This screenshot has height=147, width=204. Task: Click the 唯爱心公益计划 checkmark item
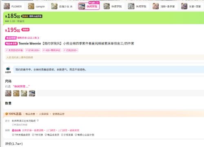coord(84,135)
